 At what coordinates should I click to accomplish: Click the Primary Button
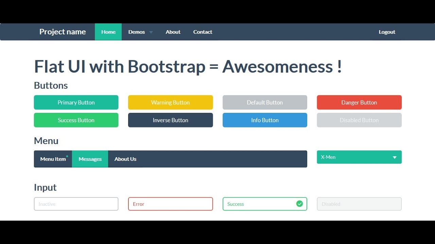tap(76, 102)
